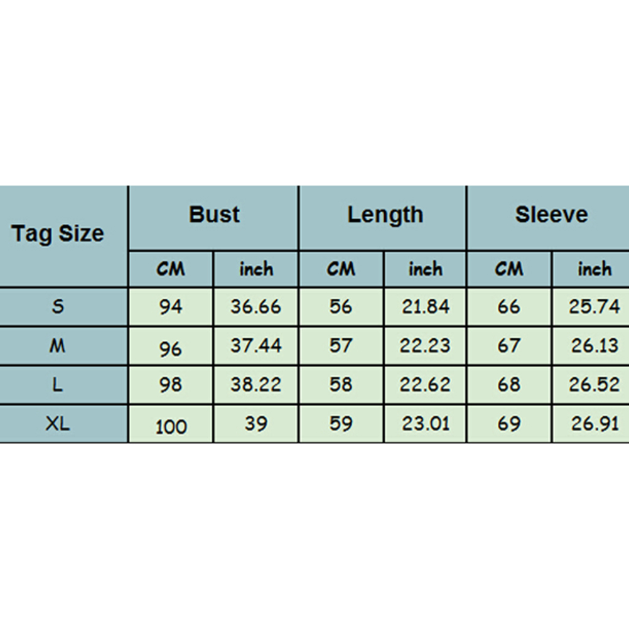Select the 37.44 bust inch value
The image size is (629, 629).
255,346
